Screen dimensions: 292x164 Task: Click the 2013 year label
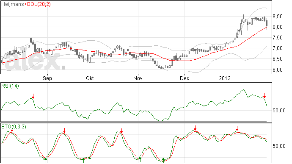pos(225,78)
